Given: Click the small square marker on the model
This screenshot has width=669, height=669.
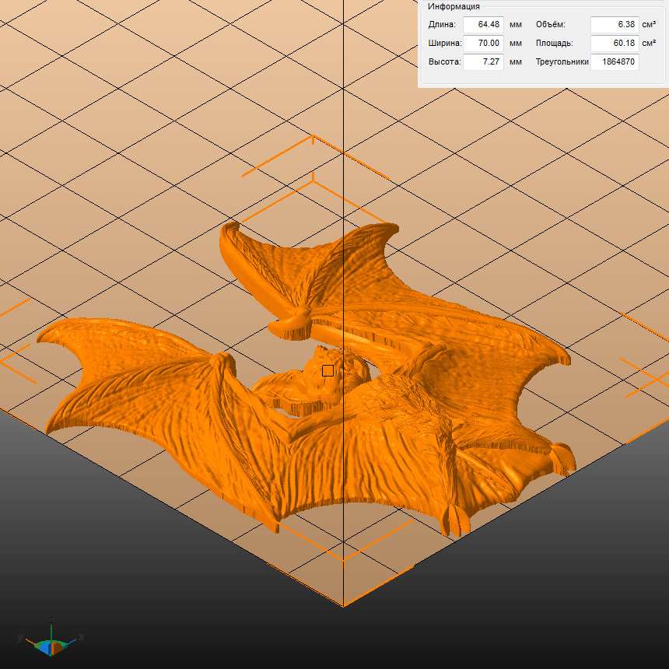Looking at the screenshot, I should [x=327, y=371].
